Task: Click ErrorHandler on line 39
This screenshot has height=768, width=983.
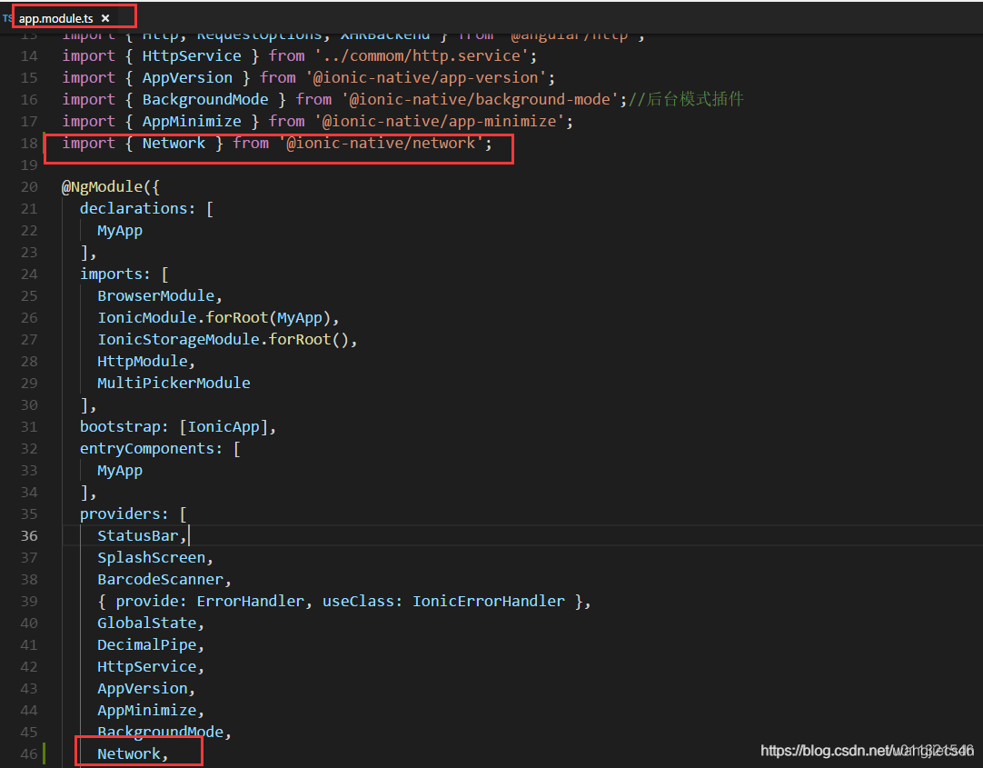Action: pos(250,602)
